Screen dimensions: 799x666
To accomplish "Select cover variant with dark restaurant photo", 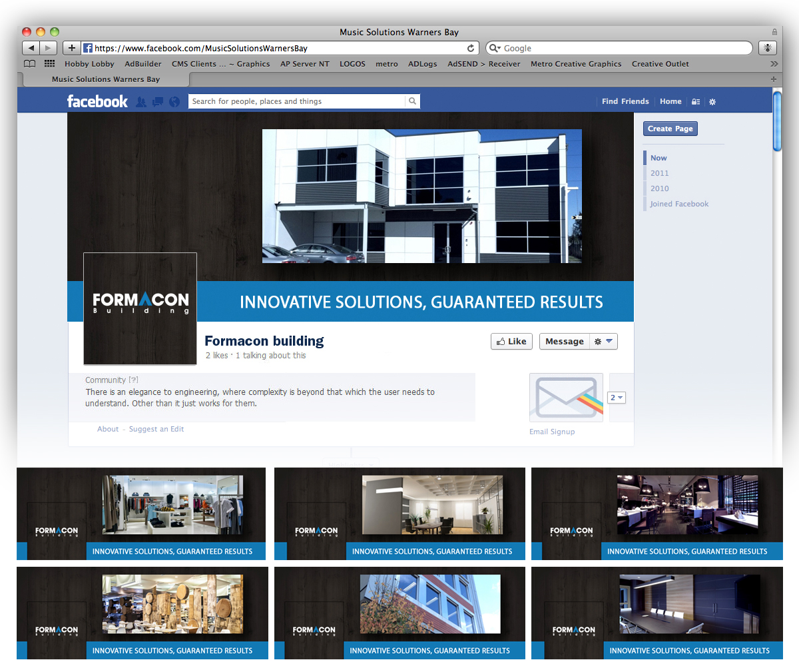I will tap(657, 513).
